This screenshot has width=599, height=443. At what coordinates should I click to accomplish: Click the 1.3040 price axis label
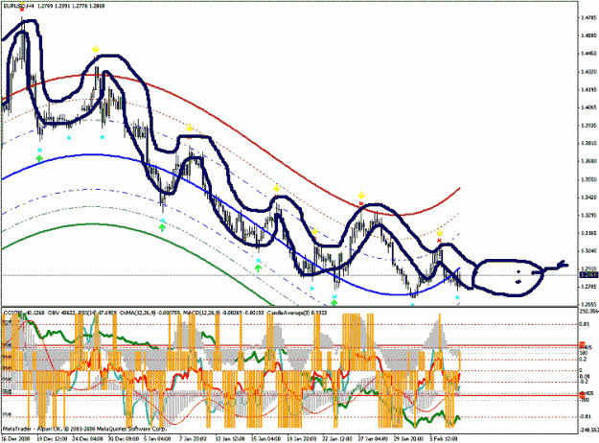(588, 250)
